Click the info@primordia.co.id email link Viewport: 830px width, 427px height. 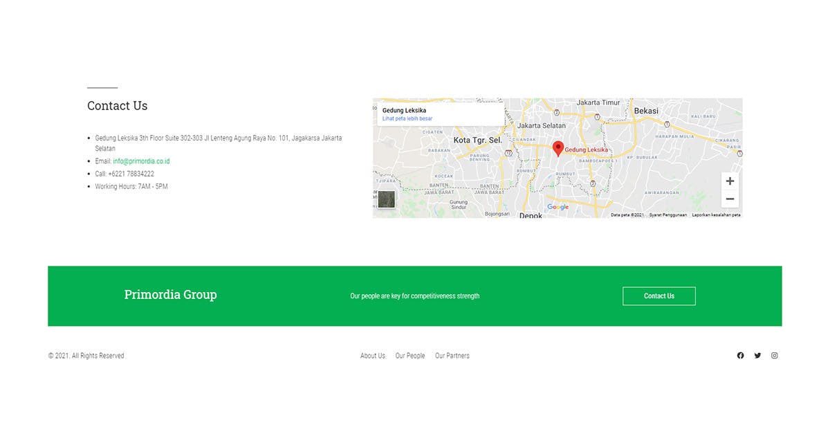[x=141, y=161]
